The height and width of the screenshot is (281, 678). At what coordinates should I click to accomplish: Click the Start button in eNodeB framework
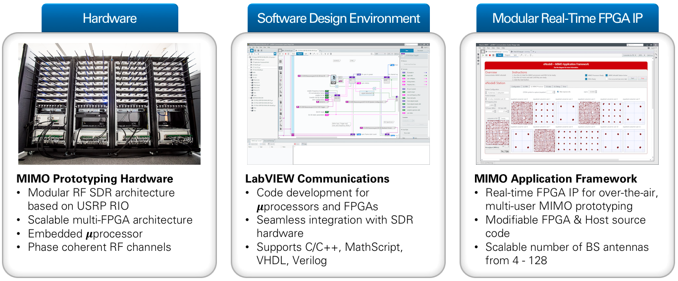pyautogui.click(x=632, y=78)
